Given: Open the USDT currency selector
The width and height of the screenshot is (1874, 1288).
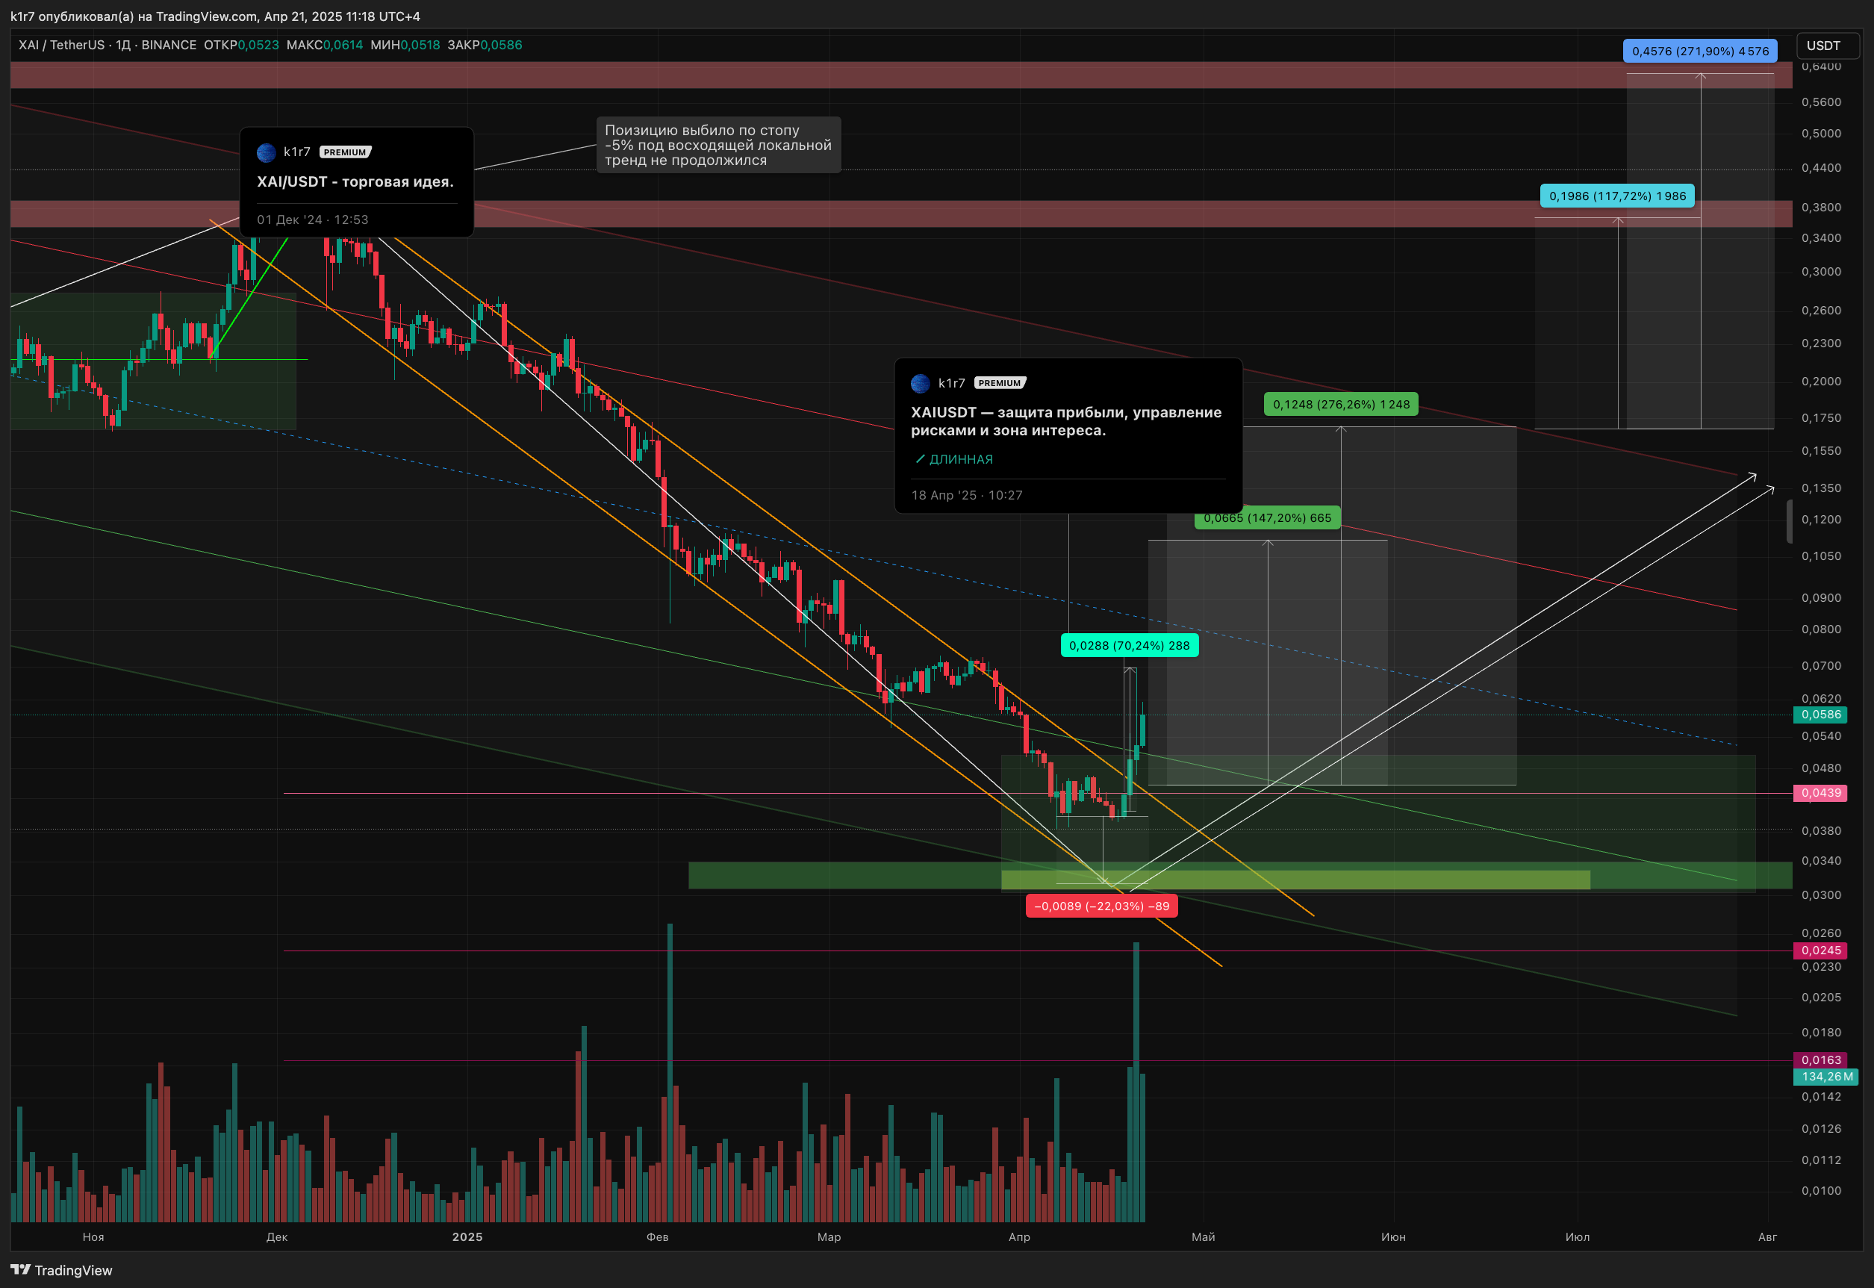Looking at the screenshot, I should 1827,46.
